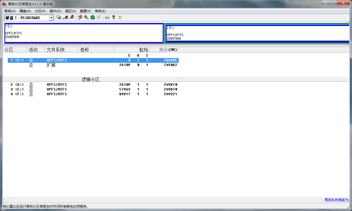Click the green checkmark toolbar icon

click(x=93, y=17)
